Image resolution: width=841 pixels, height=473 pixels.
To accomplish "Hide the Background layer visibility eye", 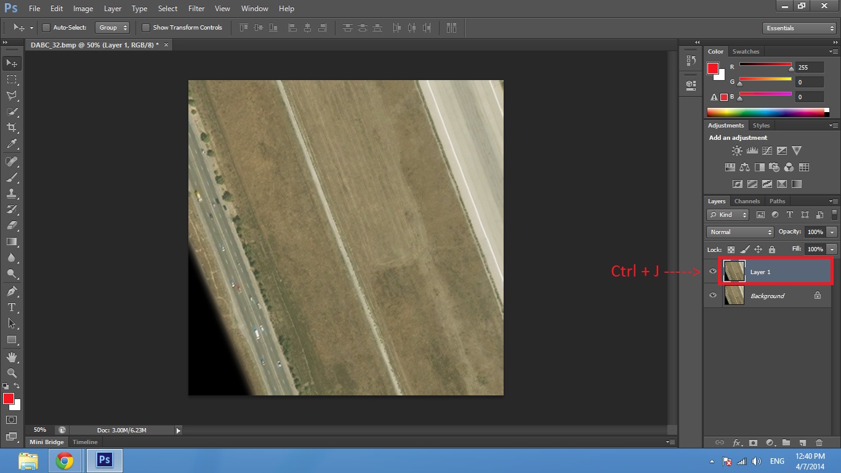I will pos(713,296).
